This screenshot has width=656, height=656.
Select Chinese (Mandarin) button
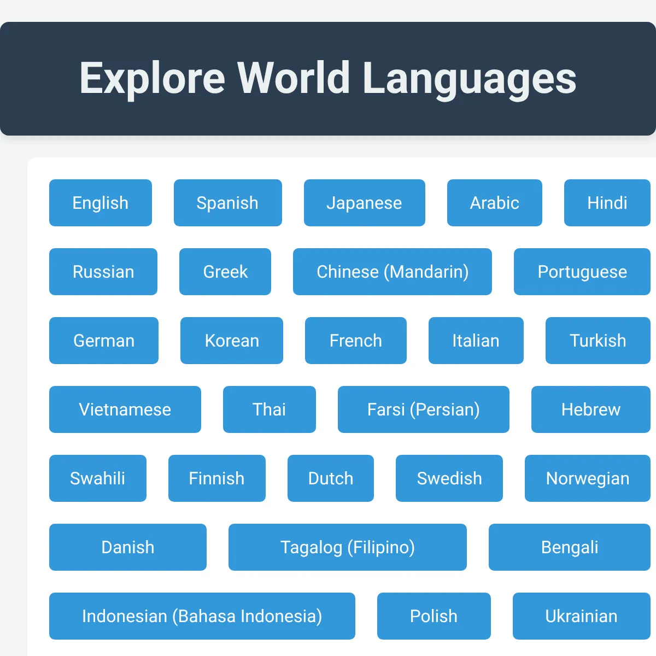[x=393, y=272]
